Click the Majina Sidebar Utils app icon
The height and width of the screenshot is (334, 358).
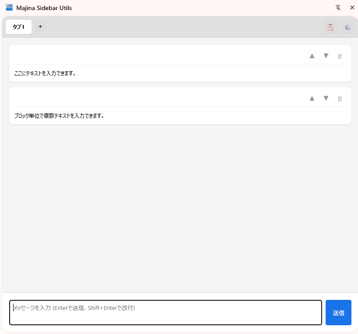9,7
